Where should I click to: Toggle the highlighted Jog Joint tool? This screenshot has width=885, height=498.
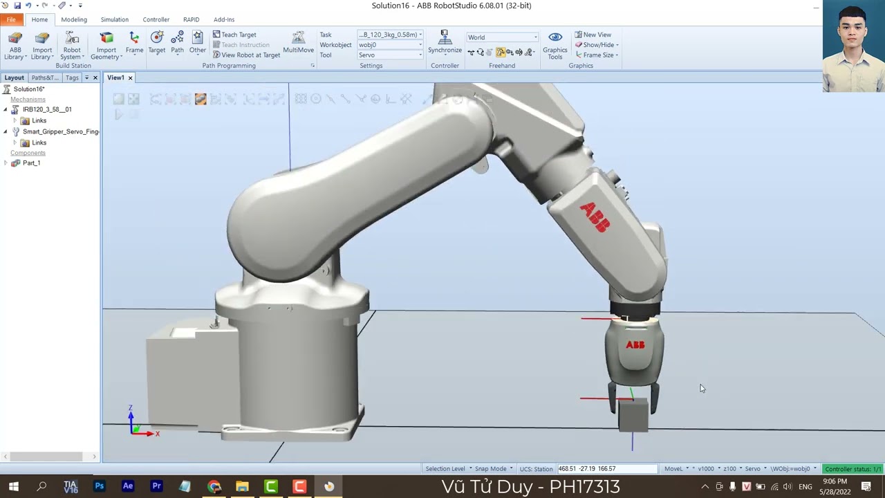click(500, 53)
